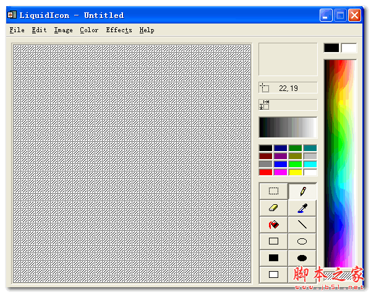Click the black foreground color box
The image size is (371, 294).
331,48
